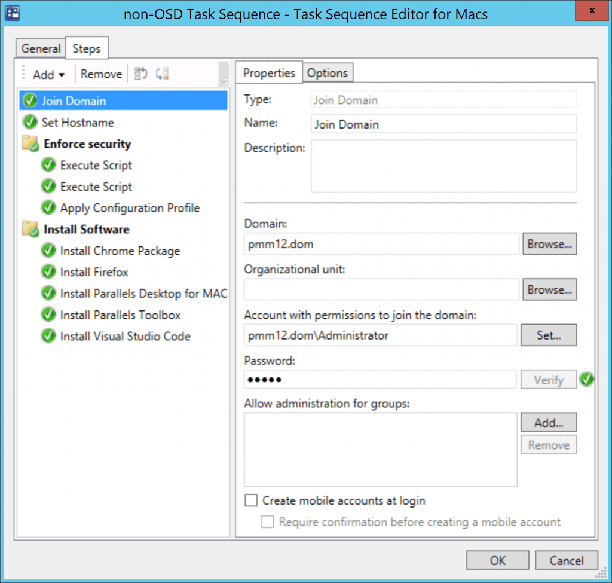Click the Allow administration for groups list box
The width and height of the screenshot is (612, 583).
(381, 450)
